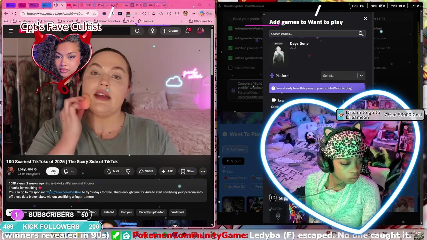Dislike the video with the thumbs-down icon
The width and height of the screenshot is (427, 240).
coord(128,171)
